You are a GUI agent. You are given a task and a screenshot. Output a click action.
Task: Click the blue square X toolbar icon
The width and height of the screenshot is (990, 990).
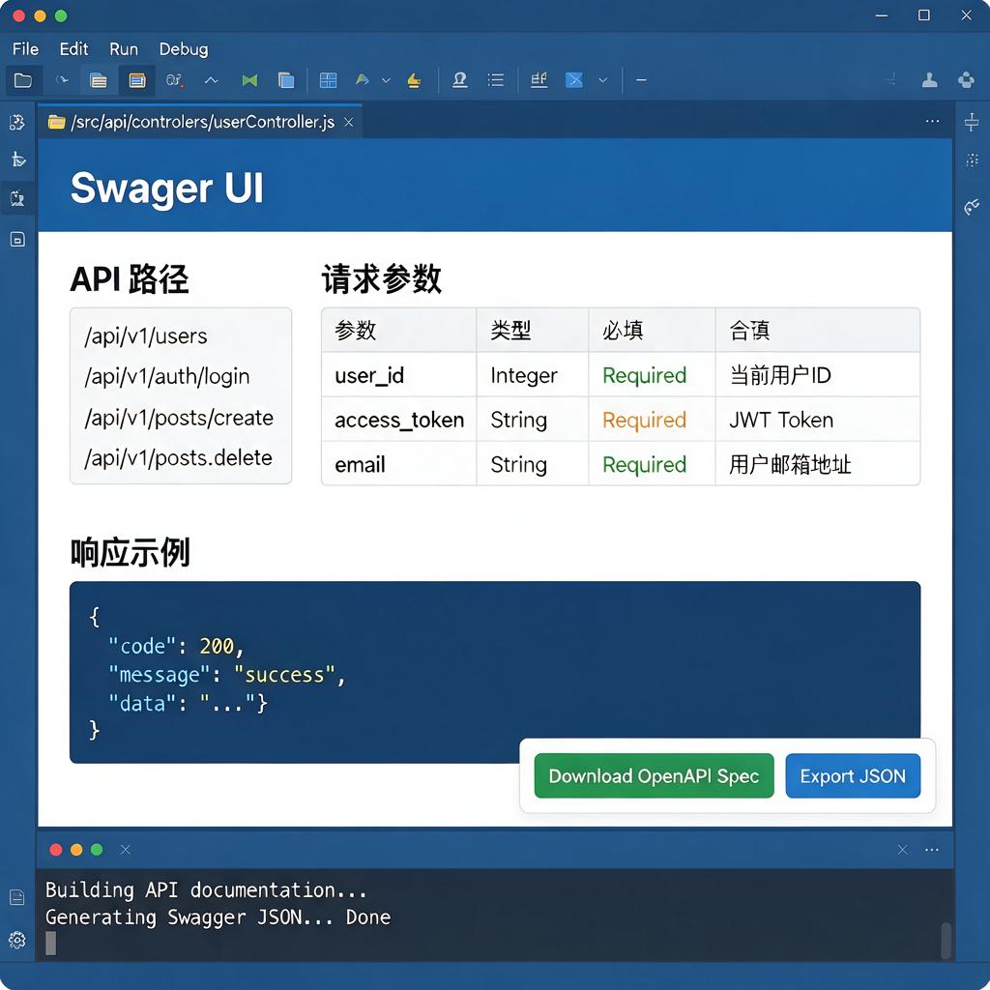[x=574, y=80]
